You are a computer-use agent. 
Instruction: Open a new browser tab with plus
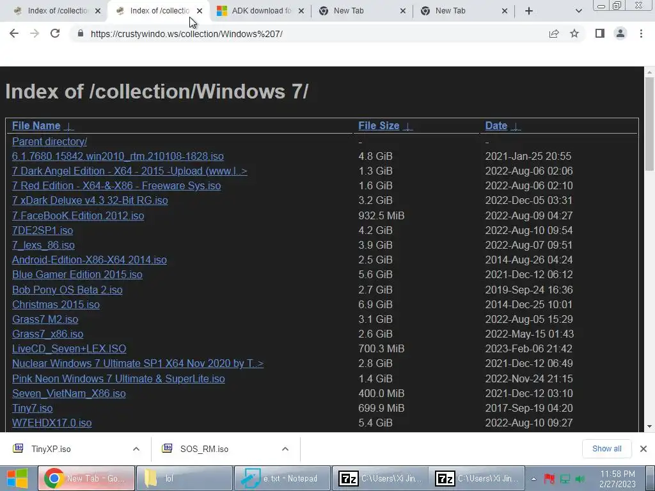529,11
